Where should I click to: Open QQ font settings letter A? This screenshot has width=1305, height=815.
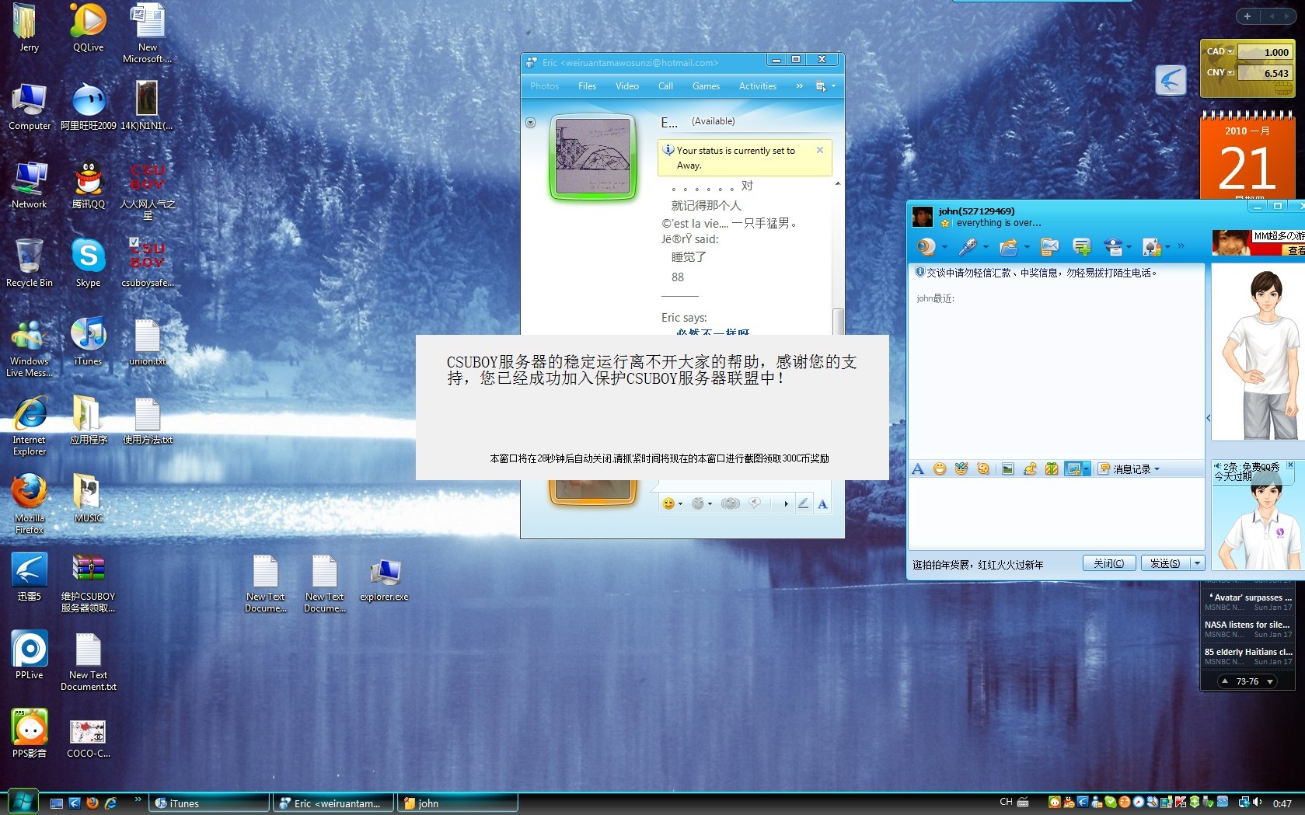(x=918, y=468)
